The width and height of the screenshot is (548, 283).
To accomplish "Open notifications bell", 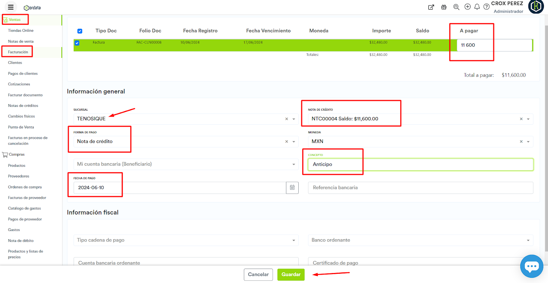I will 477,7.
